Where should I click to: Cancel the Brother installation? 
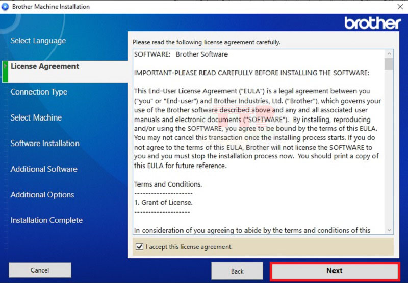40,270
